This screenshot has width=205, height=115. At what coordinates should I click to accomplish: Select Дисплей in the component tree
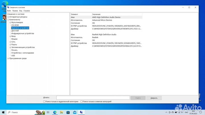pyautogui.click(x=15, y=31)
